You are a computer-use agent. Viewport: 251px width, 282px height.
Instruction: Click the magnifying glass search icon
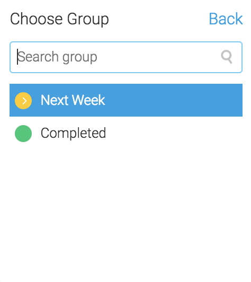[x=227, y=57]
